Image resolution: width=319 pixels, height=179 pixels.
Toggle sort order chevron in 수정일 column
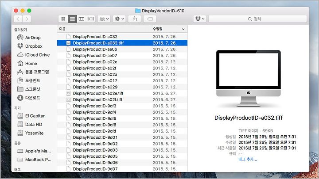click(x=183, y=29)
